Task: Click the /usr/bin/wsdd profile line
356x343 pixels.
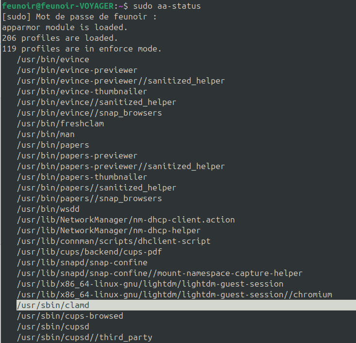Action: pyautogui.click(x=48, y=209)
